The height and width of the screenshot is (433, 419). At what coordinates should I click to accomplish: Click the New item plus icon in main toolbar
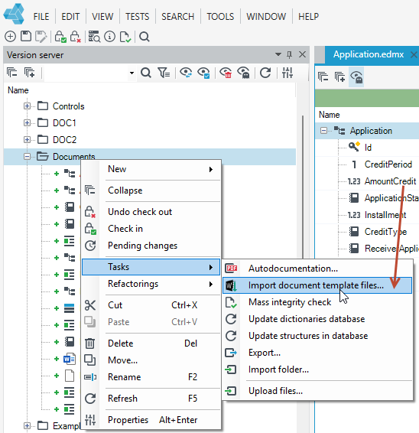click(x=10, y=37)
